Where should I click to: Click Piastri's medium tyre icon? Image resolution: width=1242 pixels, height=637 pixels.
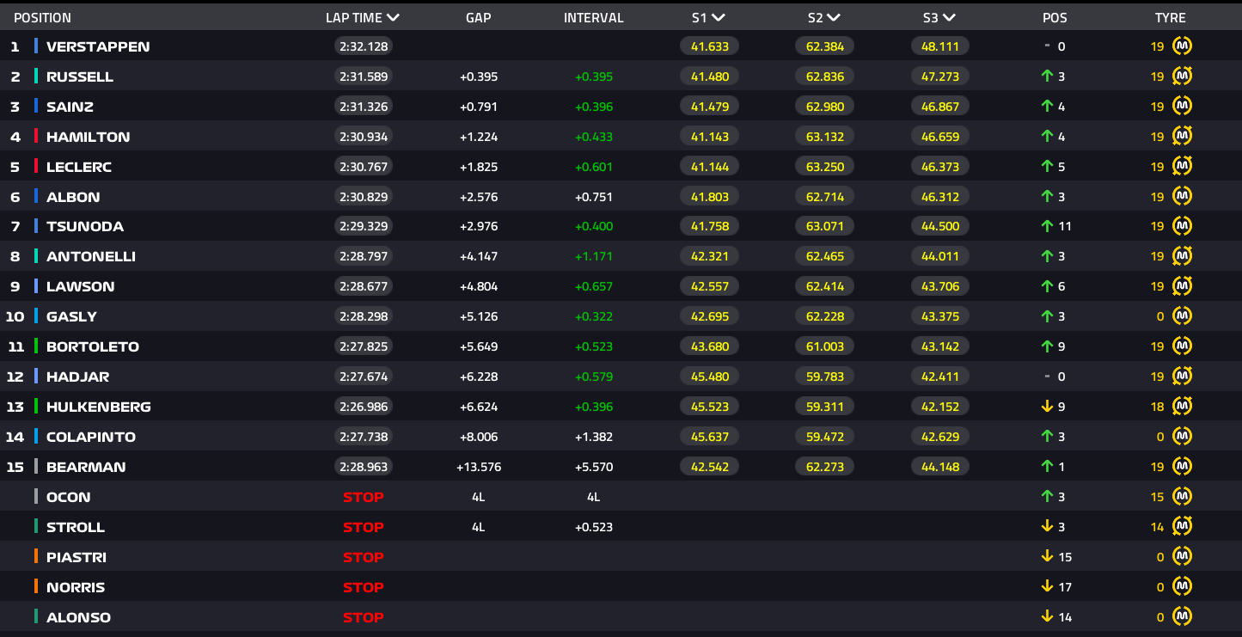point(1183,557)
